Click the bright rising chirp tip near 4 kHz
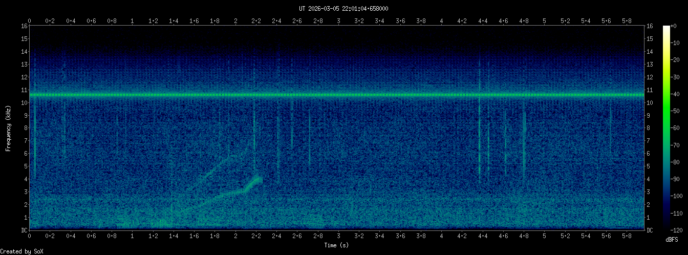Viewport: 688px width, 255px height. pos(258,179)
